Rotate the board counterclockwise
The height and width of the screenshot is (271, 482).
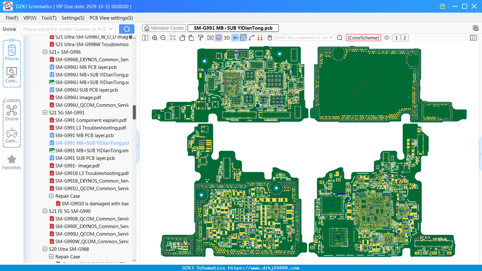pos(182,38)
